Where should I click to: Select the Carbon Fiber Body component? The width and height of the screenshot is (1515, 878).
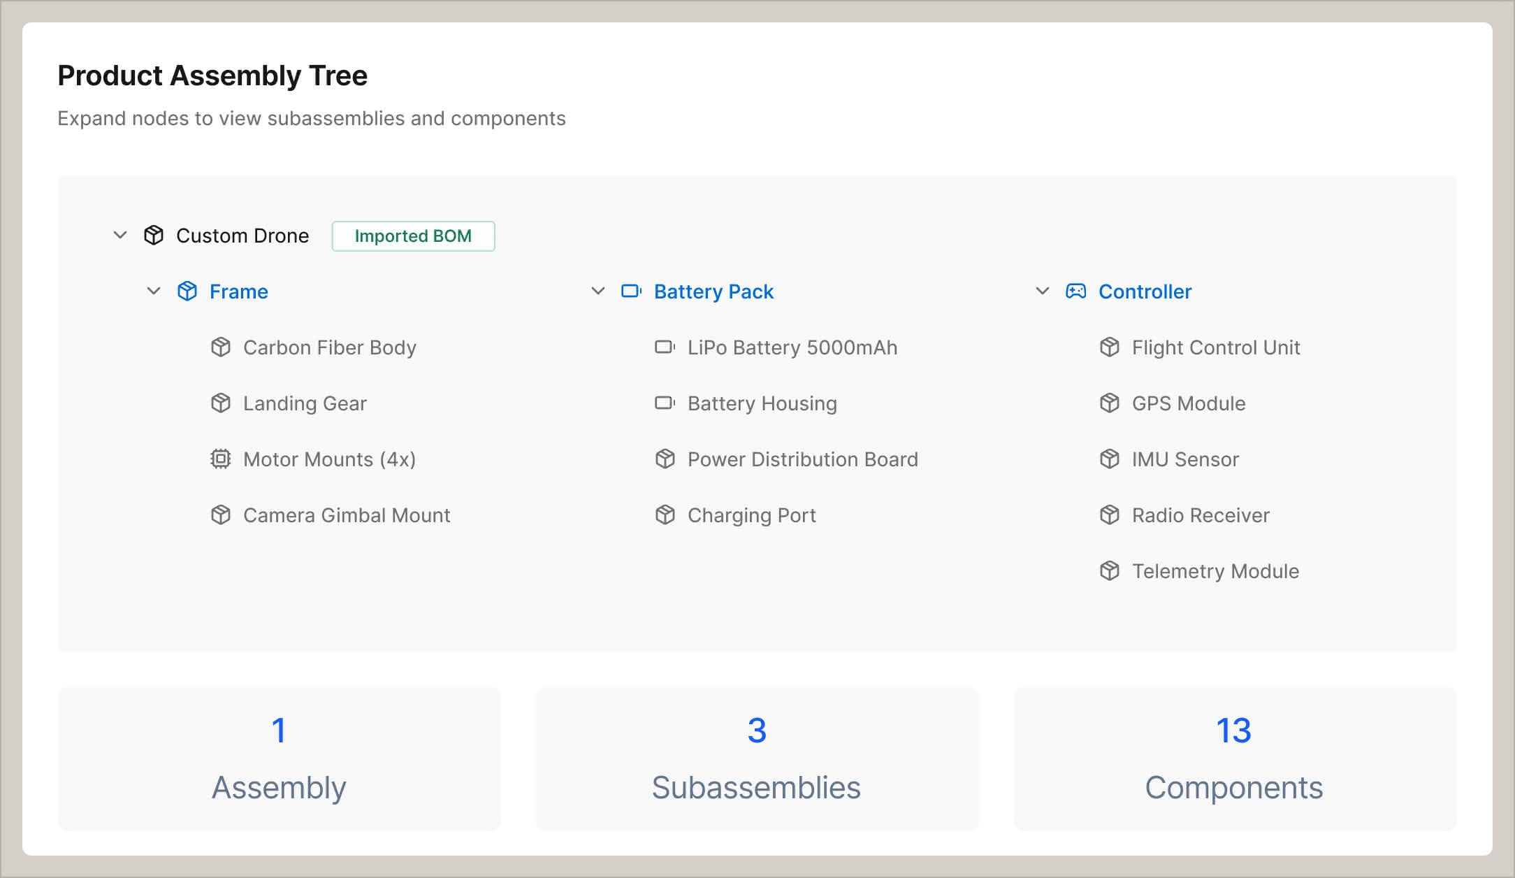[x=329, y=347]
